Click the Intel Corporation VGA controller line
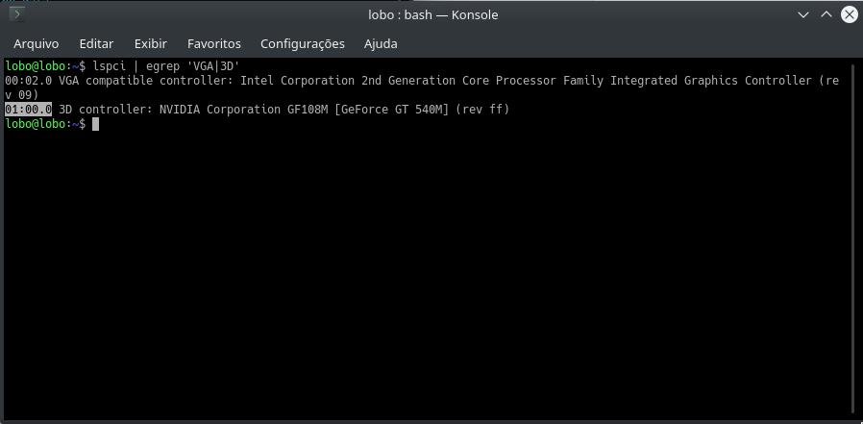Image resolution: width=863 pixels, height=424 pixels. [x=422, y=81]
